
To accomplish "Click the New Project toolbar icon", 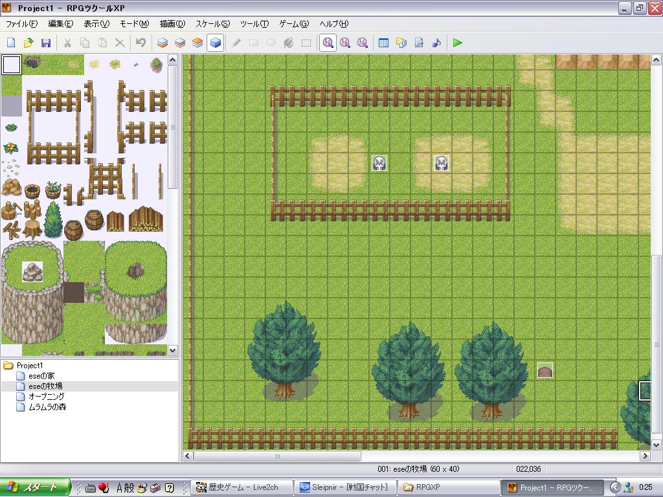I will pos(11,43).
